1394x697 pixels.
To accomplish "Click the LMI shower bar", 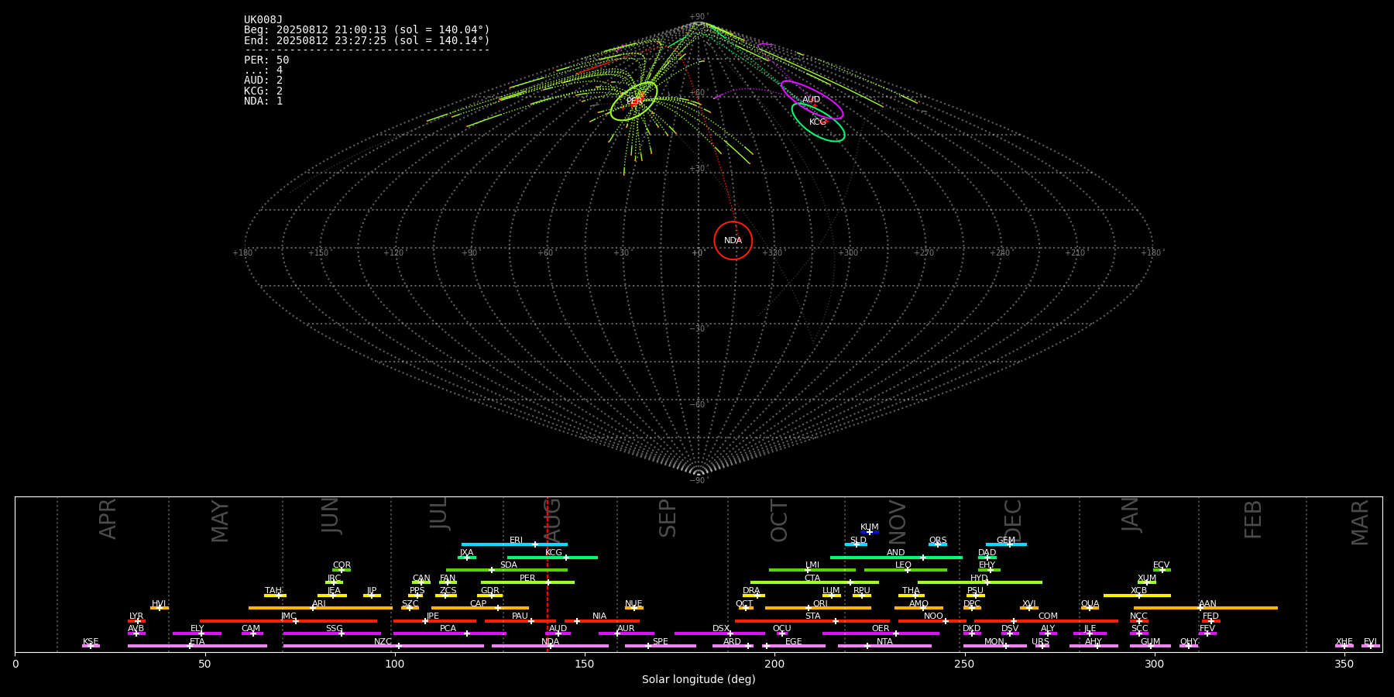I will click(812, 570).
